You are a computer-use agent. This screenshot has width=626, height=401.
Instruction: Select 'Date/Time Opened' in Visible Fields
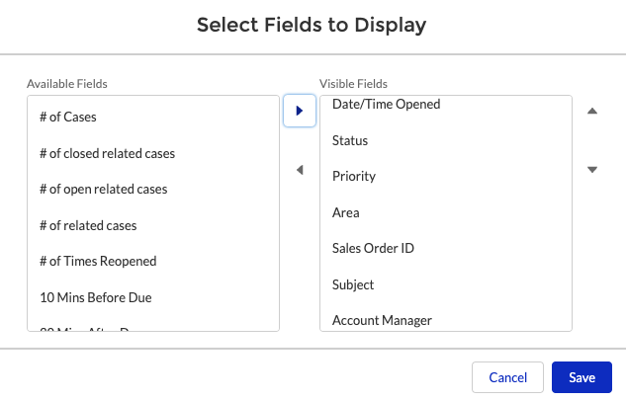[446, 105]
